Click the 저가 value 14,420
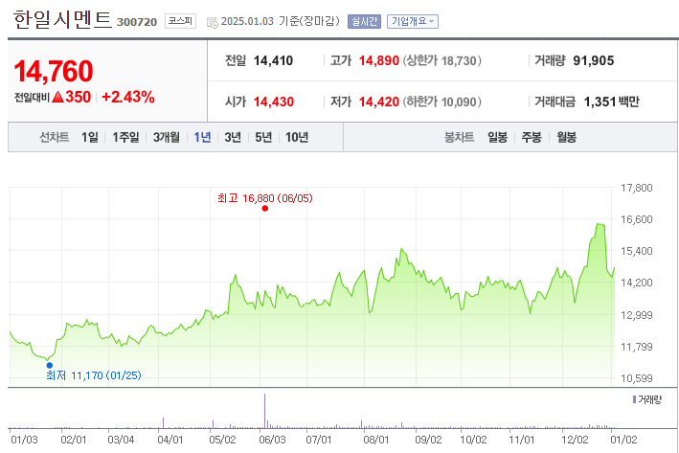The height and width of the screenshot is (453, 679). coord(379,102)
